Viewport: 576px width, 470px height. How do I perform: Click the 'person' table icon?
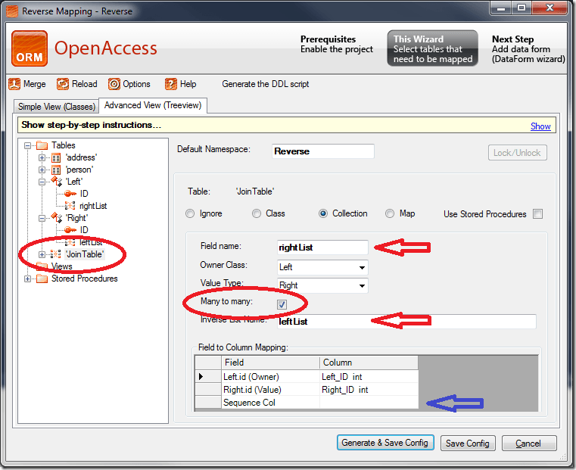point(56,170)
